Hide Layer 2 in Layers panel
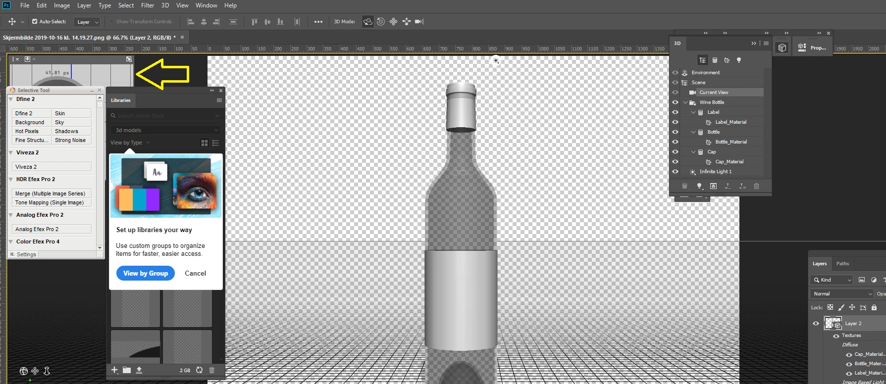This screenshot has height=384, width=886. coord(816,323)
